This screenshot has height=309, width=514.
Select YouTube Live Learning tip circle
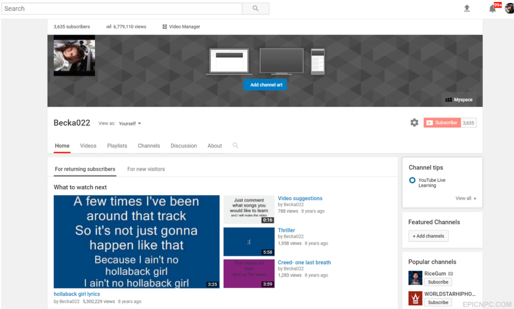[x=412, y=180]
